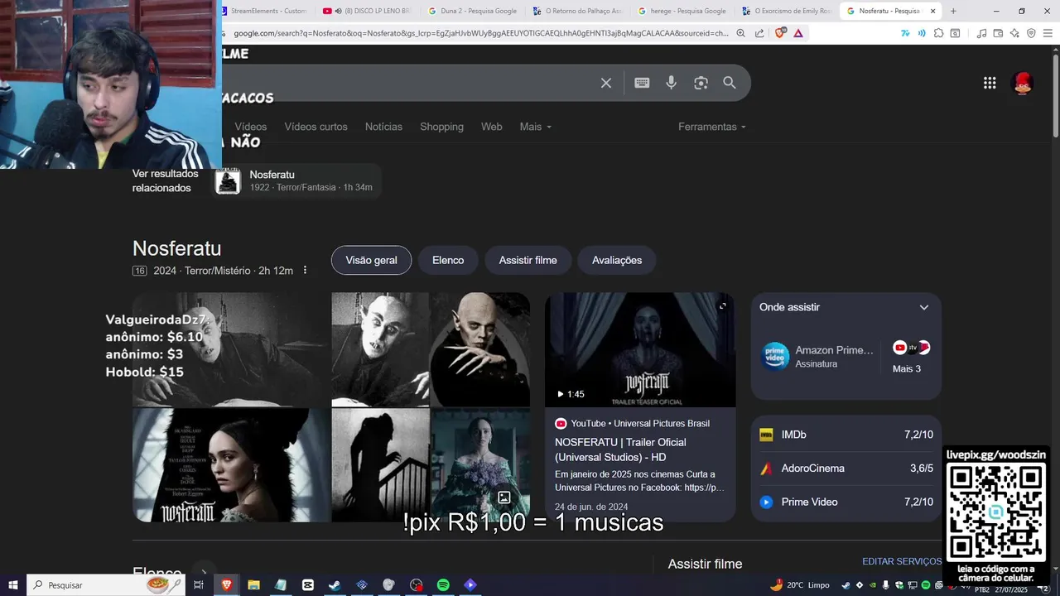Open NOSFERATU Trailer Oficial video link
This screenshot has height=596, width=1060.
click(620, 449)
